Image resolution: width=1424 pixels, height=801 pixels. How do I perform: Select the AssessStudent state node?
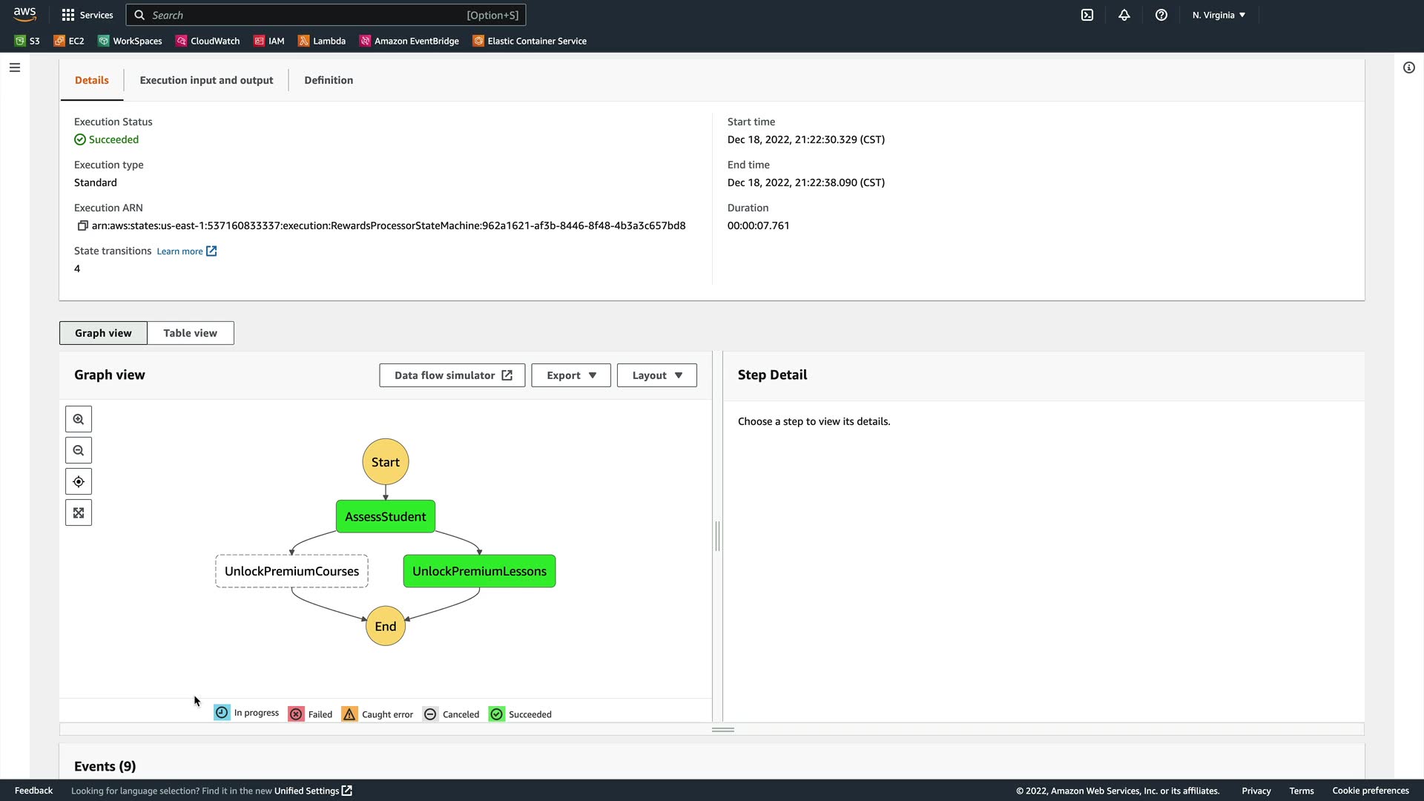(x=385, y=516)
